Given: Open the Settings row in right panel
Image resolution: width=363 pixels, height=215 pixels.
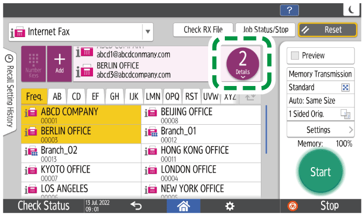Looking at the screenshot, I should click(x=320, y=130).
